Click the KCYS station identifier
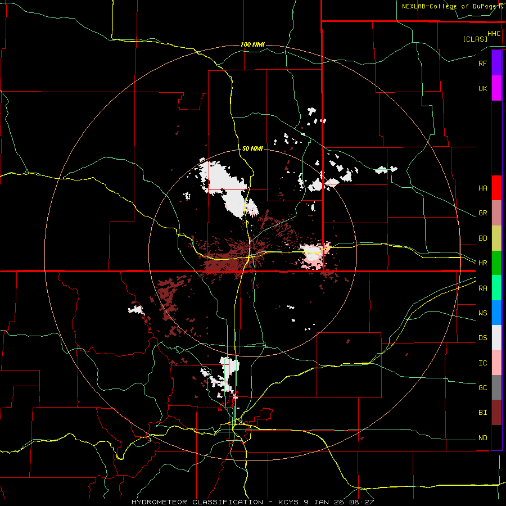506x506 pixels. (x=289, y=502)
